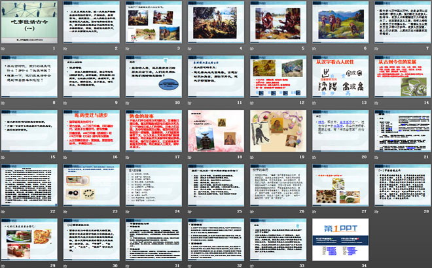Click the star icon under slide 25
The height and width of the screenshot is (268, 432).
click(x=190, y=212)
